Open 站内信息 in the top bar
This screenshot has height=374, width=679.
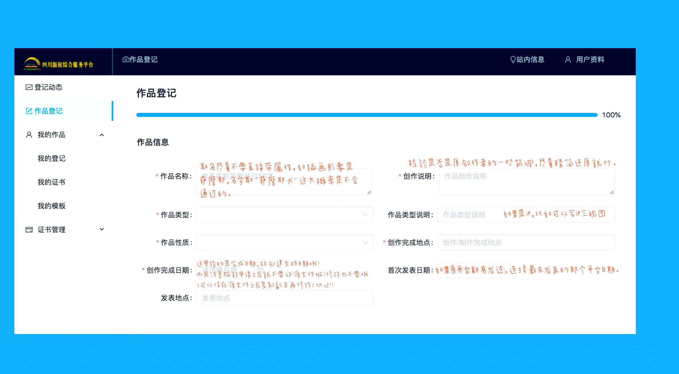pyautogui.click(x=527, y=59)
